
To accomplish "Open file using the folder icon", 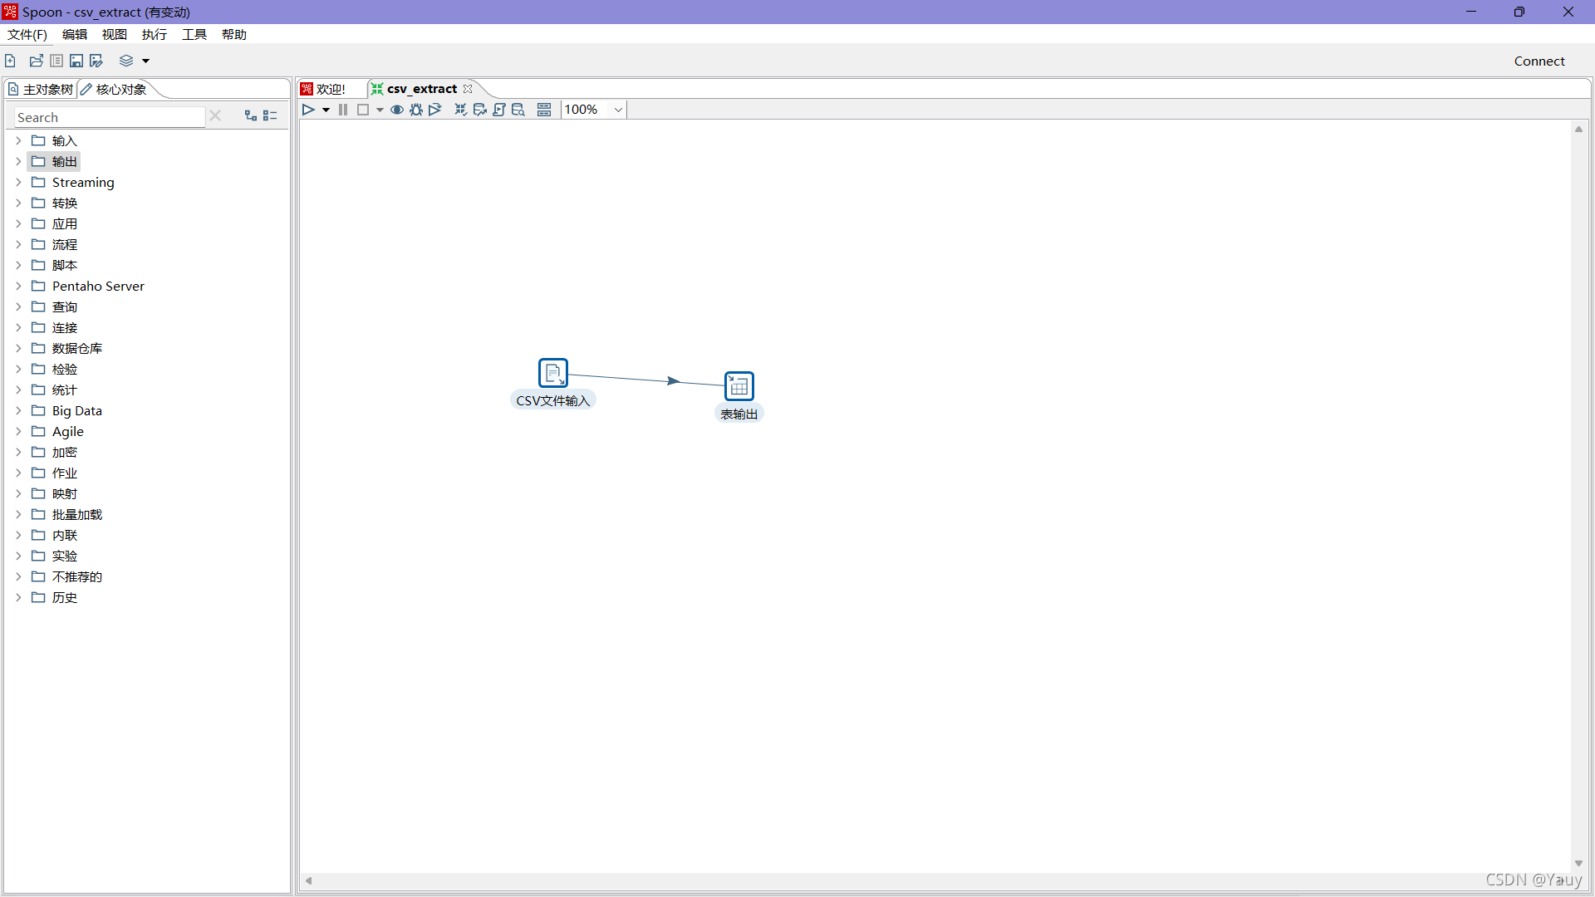I will (x=36, y=61).
